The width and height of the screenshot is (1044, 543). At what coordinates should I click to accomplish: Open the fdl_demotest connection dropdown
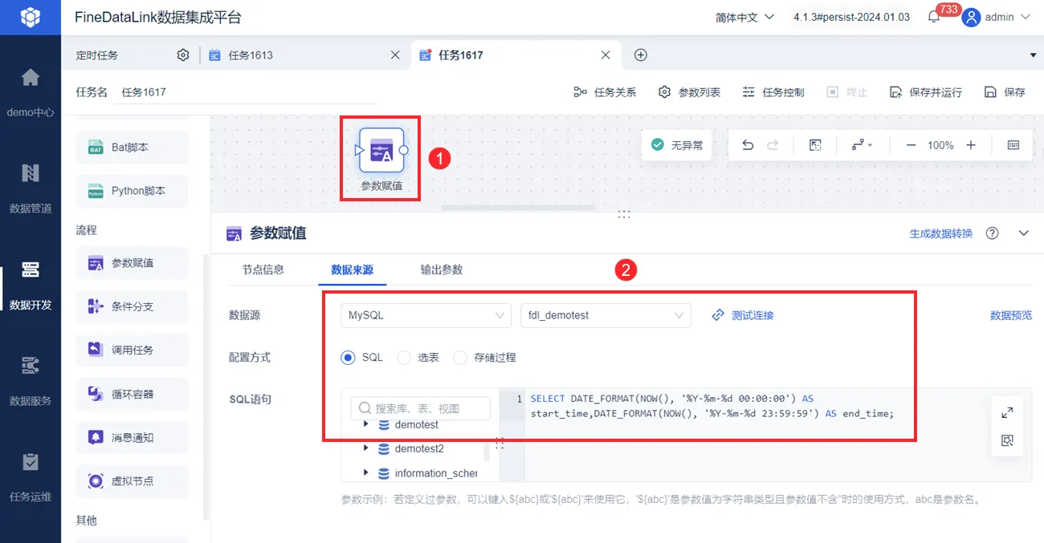606,315
